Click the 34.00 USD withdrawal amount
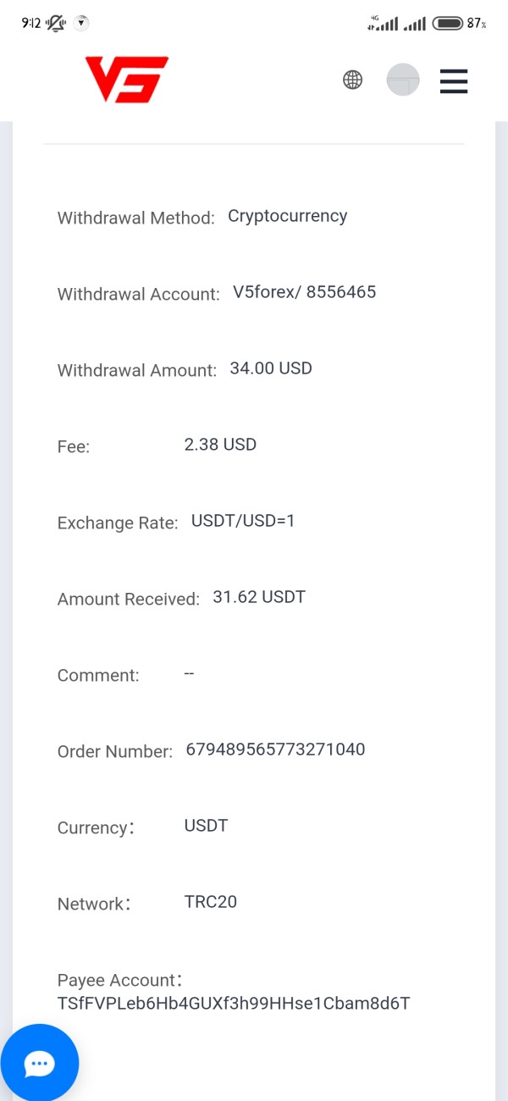The width and height of the screenshot is (508, 1101). pos(271,368)
